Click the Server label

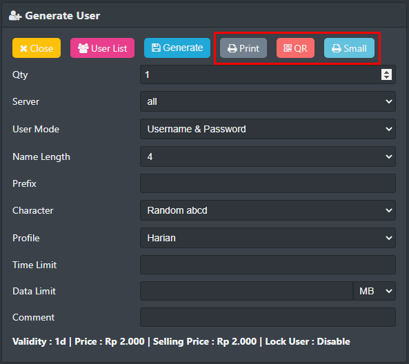pyautogui.click(x=26, y=101)
